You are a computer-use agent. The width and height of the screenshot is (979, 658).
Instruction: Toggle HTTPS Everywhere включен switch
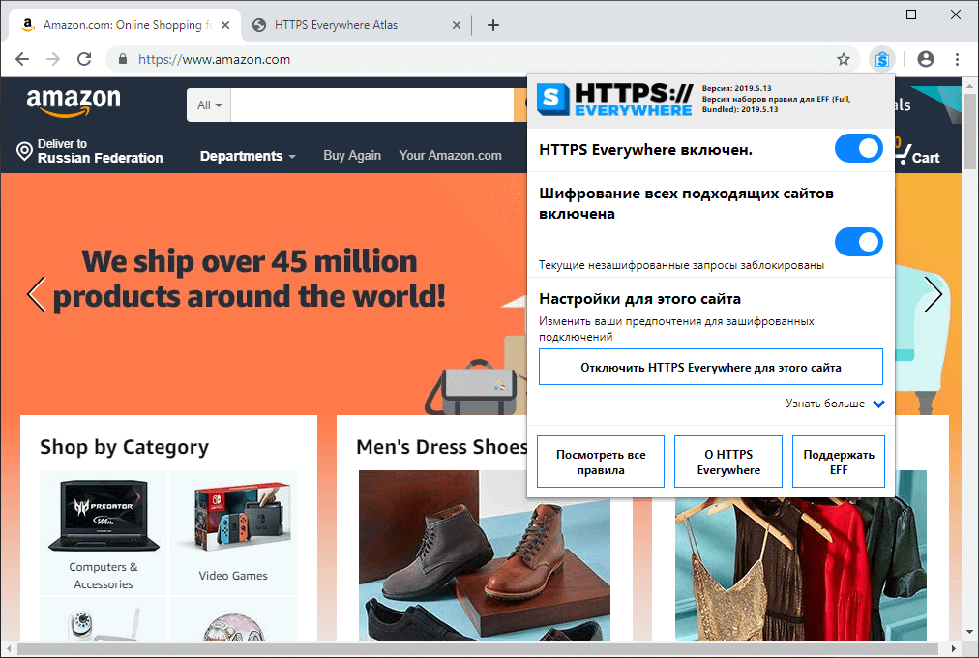pyautogui.click(x=858, y=149)
